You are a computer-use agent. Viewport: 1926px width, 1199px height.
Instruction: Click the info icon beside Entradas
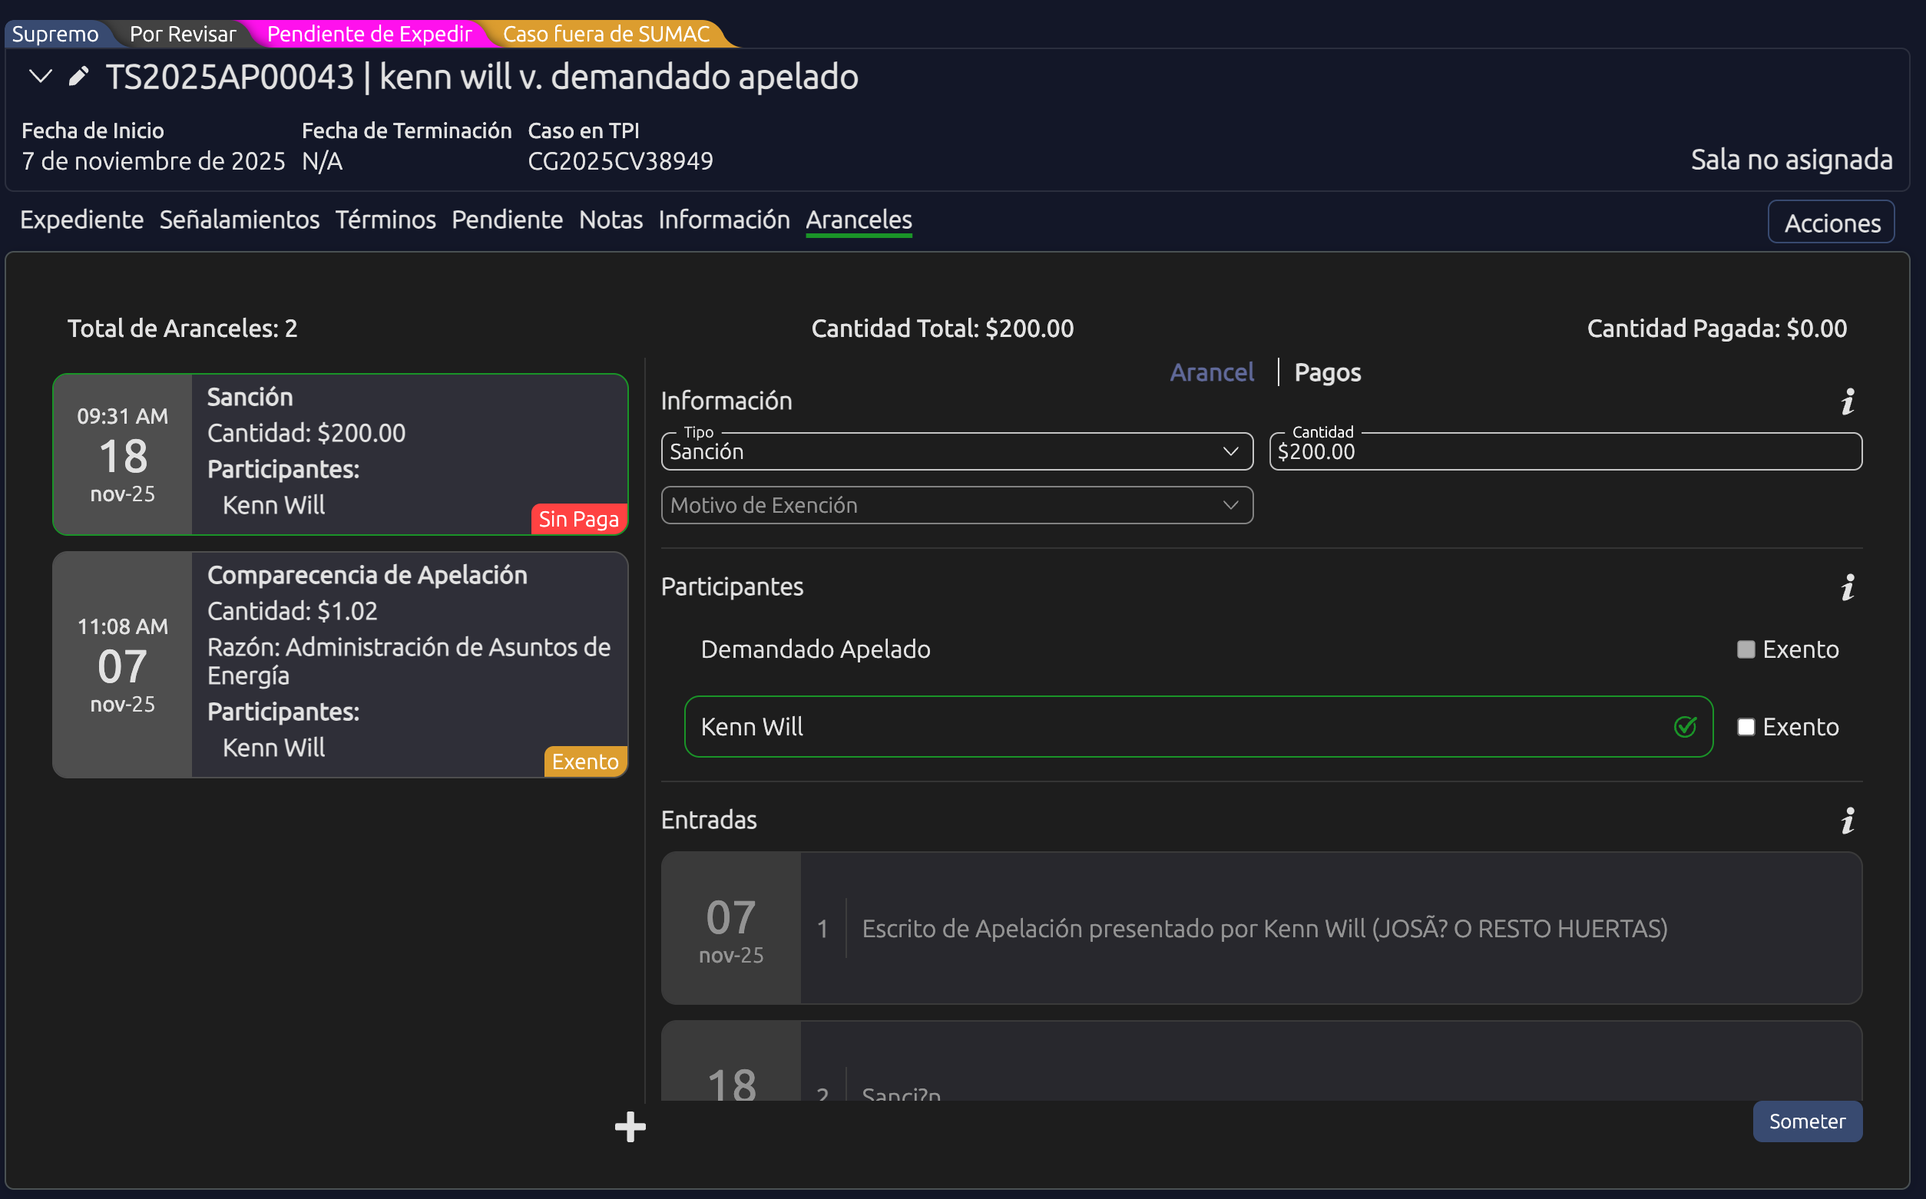1848,821
